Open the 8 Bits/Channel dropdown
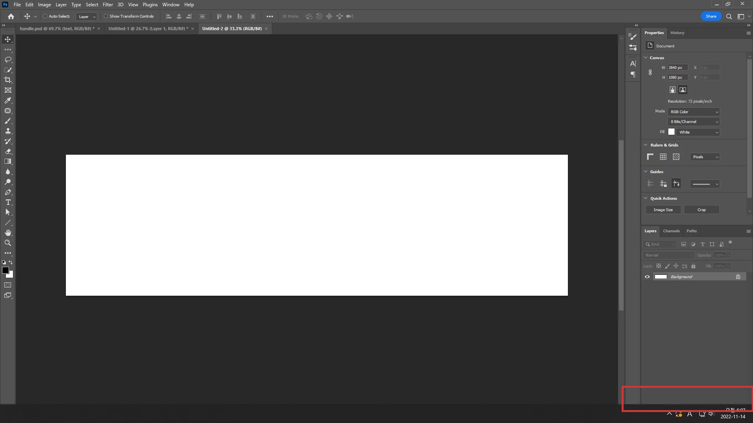Image resolution: width=753 pixels, height=423 pixels. click(x=693, y=122)
